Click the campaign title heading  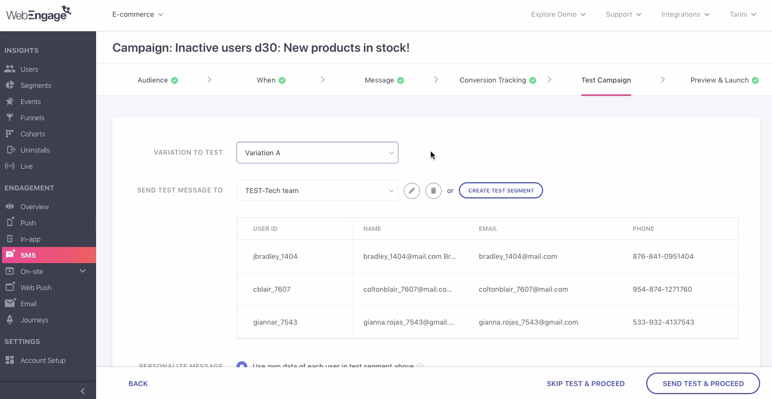261,47
